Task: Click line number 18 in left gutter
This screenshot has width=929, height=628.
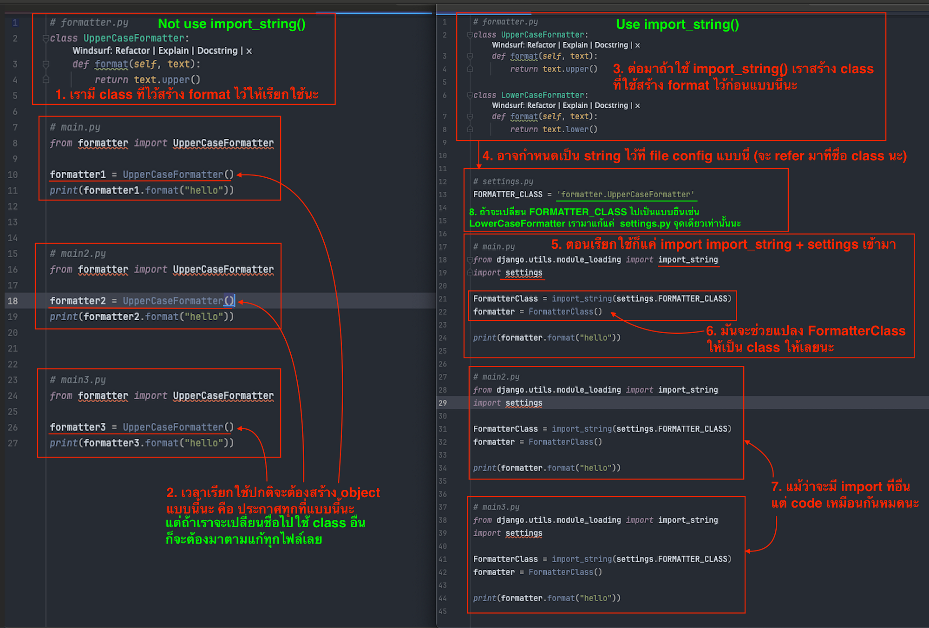Action: (13, 301)
